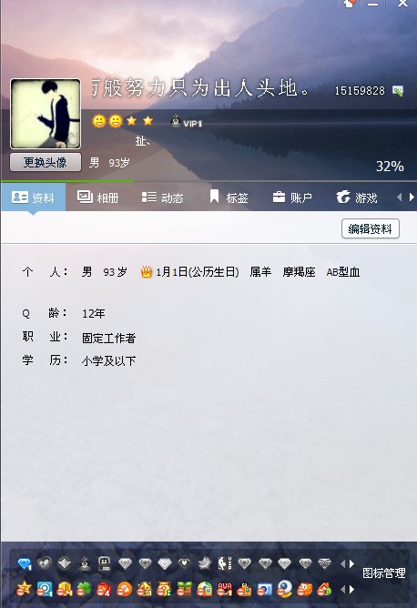
Task: Go to the 账户 tab
Action: [x=292, y=198]
